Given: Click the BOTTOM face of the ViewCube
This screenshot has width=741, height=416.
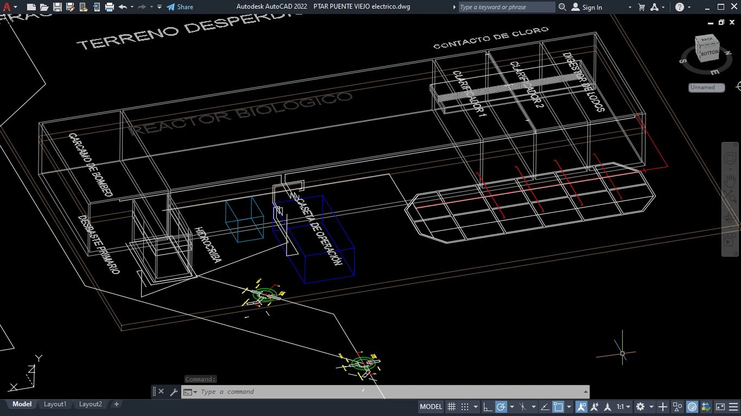Looking at the screenshot, I should pos(708,53).
